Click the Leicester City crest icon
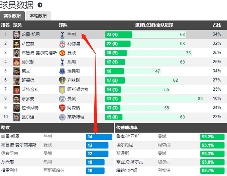The width and height of the screenshot is (227, 176). (x=62, y=117)
